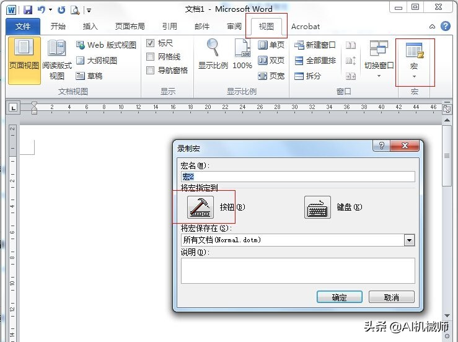Uncheck the 标尺 checkbox

[150, 43]
